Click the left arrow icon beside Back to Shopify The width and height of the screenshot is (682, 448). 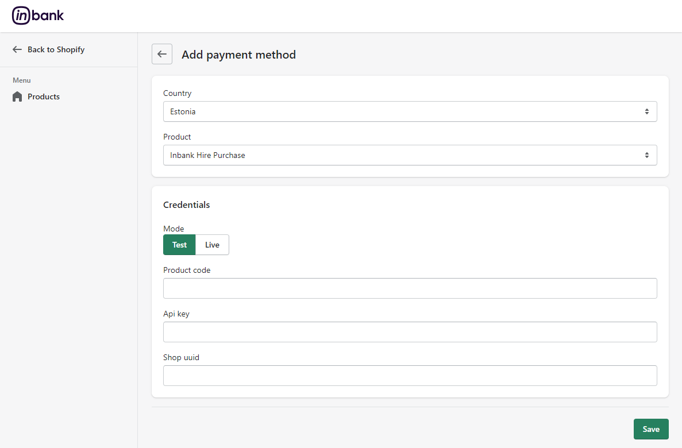click(17, 50)
